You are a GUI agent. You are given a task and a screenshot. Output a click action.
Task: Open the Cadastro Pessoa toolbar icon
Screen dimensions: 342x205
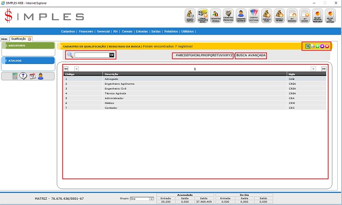coord(216,16)
